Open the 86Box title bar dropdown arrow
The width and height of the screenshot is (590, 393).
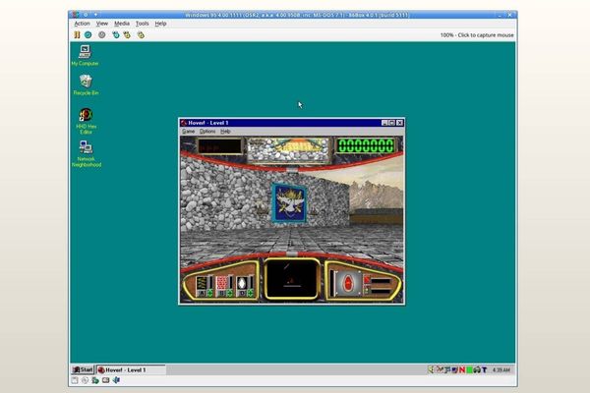[95, 15]
